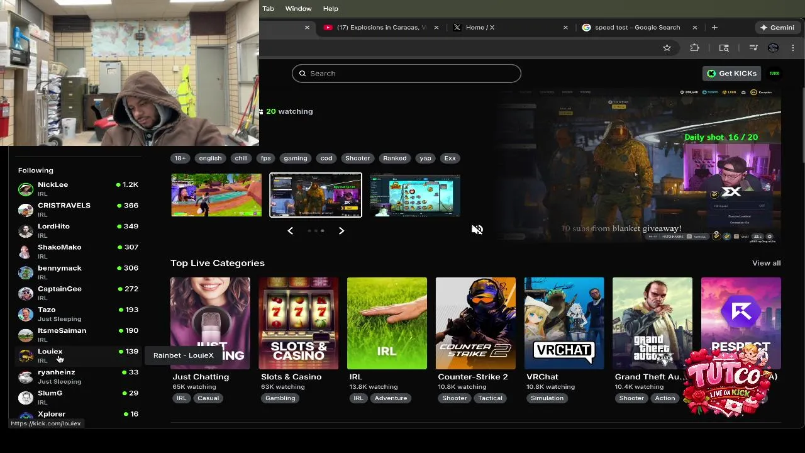Open the Counter-Strike 2 category card
The image size is (805, 453).
point(475,323)
